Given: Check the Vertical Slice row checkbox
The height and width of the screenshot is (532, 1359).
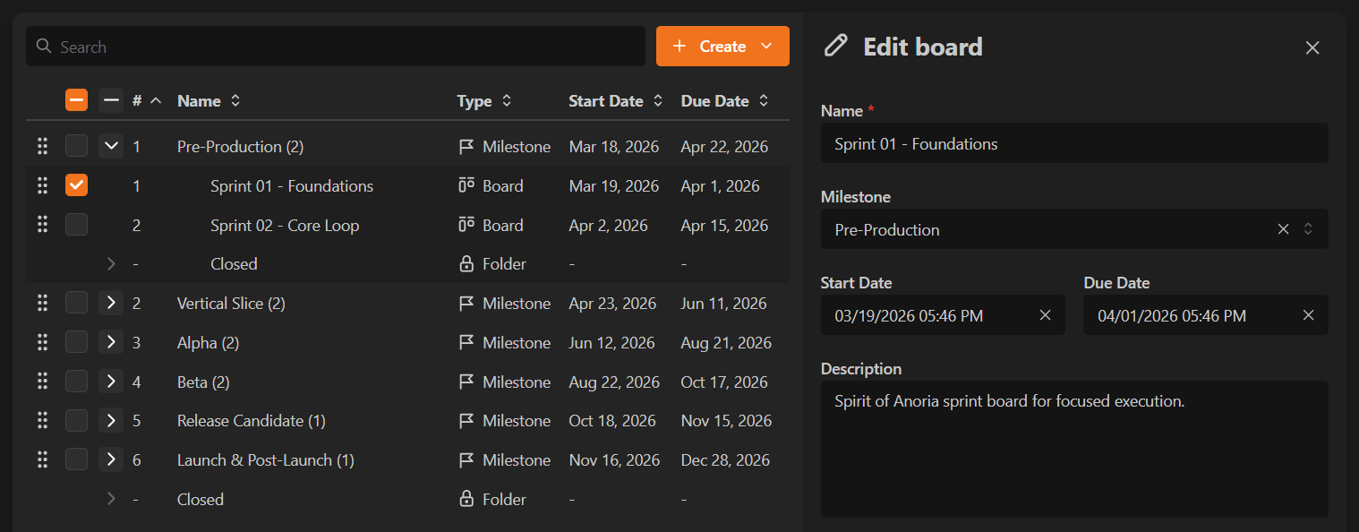Looking at the screenshot, I should (x=76, y=304).
